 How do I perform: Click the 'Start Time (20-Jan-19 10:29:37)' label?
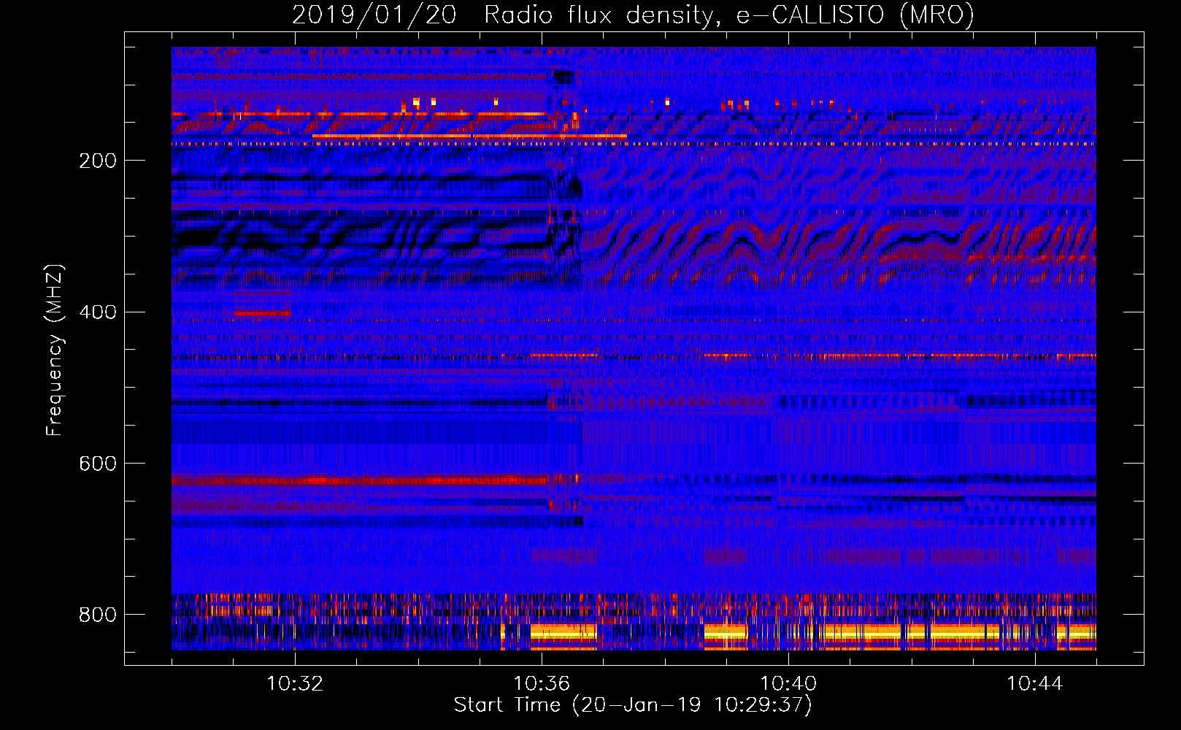633,705
